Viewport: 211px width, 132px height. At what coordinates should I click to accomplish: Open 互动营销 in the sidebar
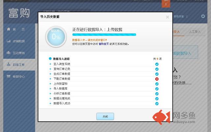point(19,53)
